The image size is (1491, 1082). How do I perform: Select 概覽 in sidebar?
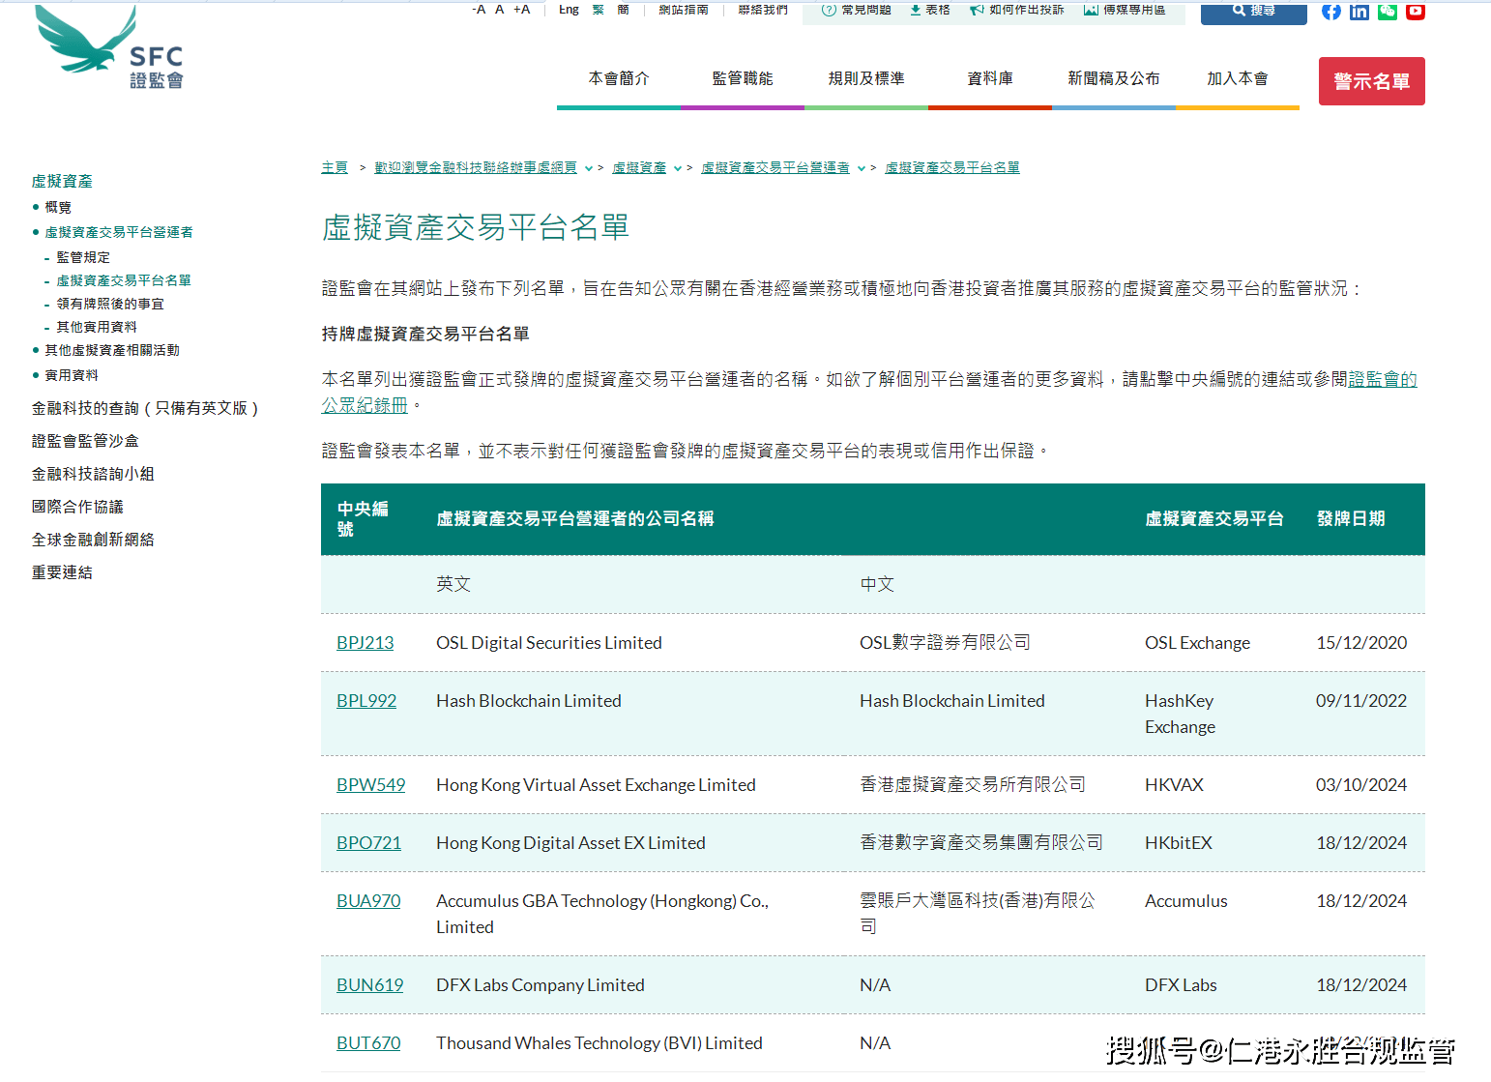[58, 207]
